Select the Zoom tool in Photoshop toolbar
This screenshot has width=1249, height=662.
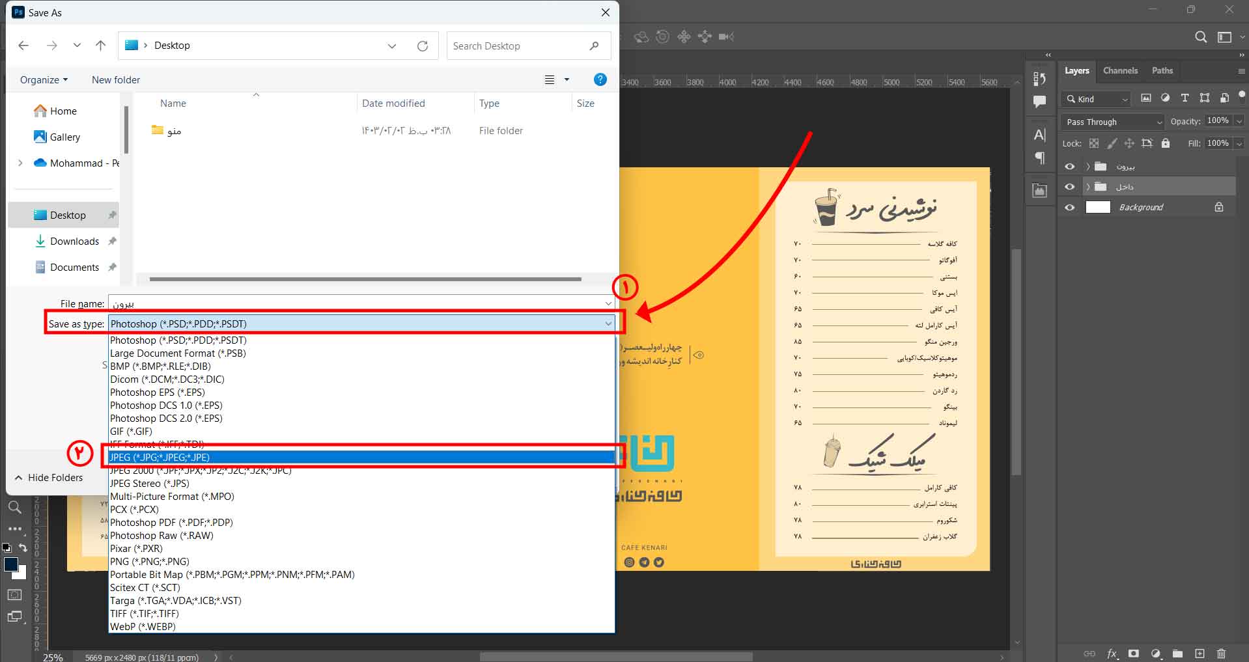click(14, 507)
